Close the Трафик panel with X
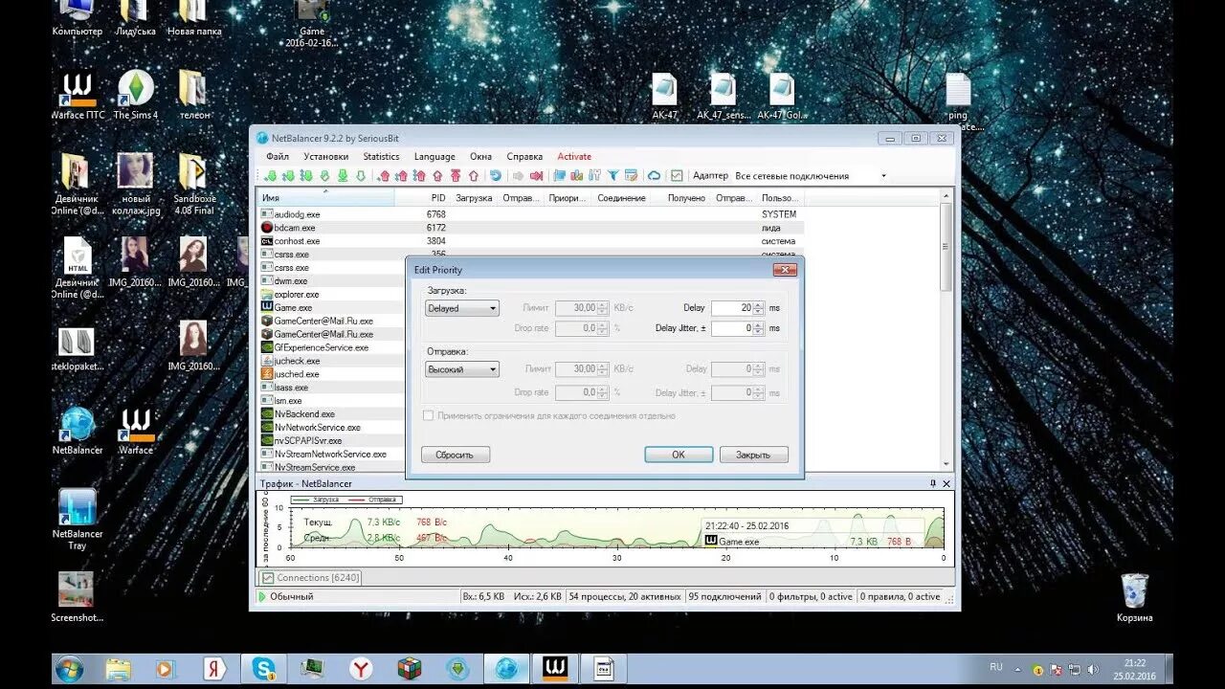This screenshot has height=689, width=1225. pyautogui.click(x=947, y=484)
